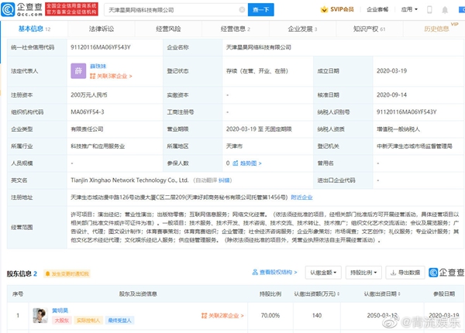Select establishment date 2020-03-19 value
Viewport: 465px width, 333px height.
(x=391, y=70)
